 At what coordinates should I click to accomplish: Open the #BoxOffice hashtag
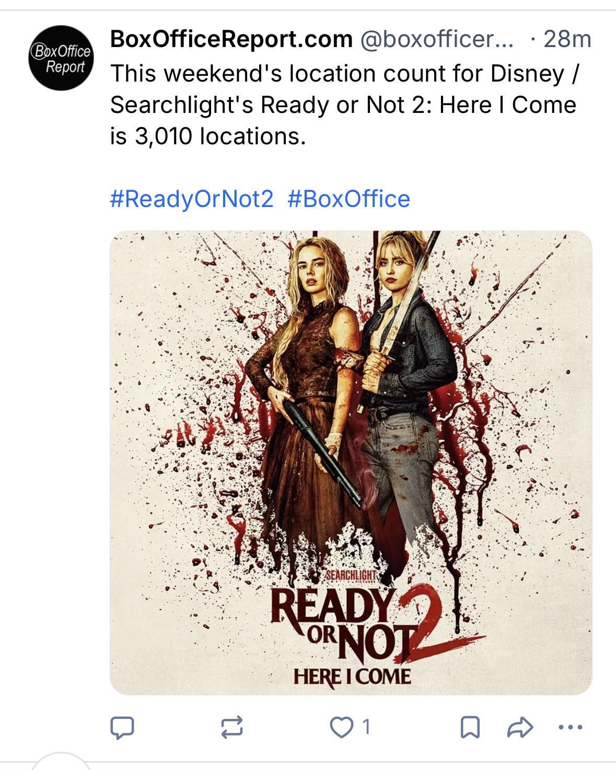click(348, 199)
